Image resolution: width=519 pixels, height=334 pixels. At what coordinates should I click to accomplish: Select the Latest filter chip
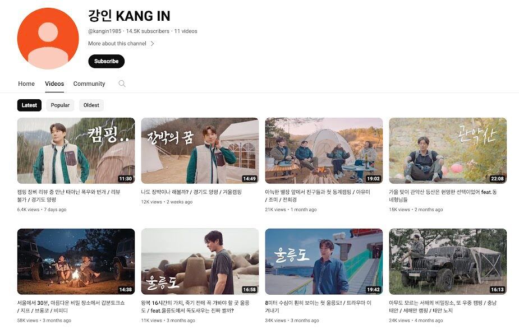tap(29, 105)
